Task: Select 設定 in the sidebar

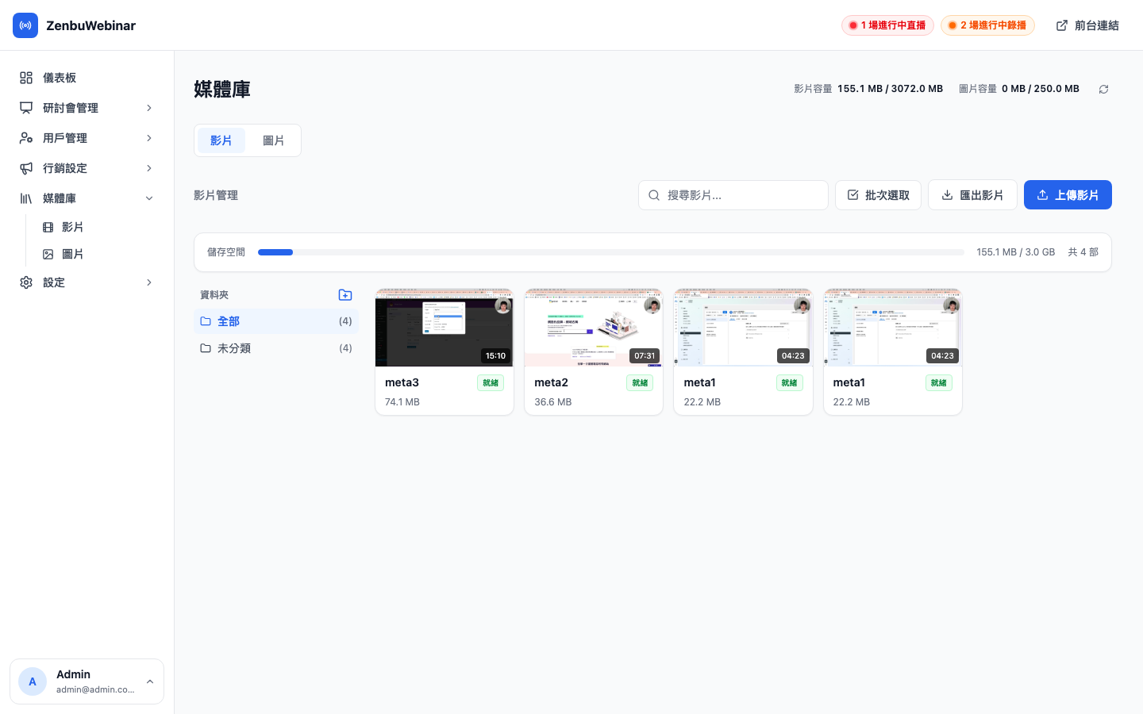Action: pos(87,282)
